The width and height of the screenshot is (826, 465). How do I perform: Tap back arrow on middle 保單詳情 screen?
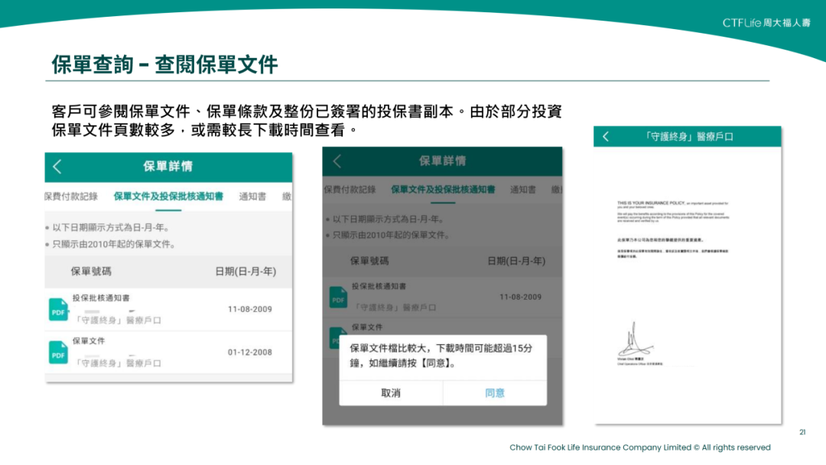(337, 161)
